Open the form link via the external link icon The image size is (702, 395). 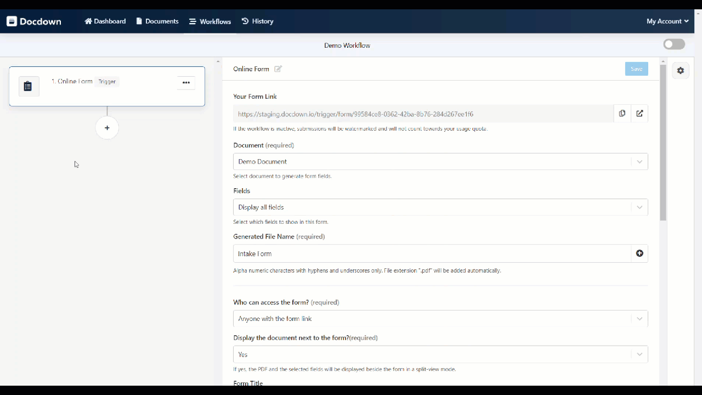640,114
